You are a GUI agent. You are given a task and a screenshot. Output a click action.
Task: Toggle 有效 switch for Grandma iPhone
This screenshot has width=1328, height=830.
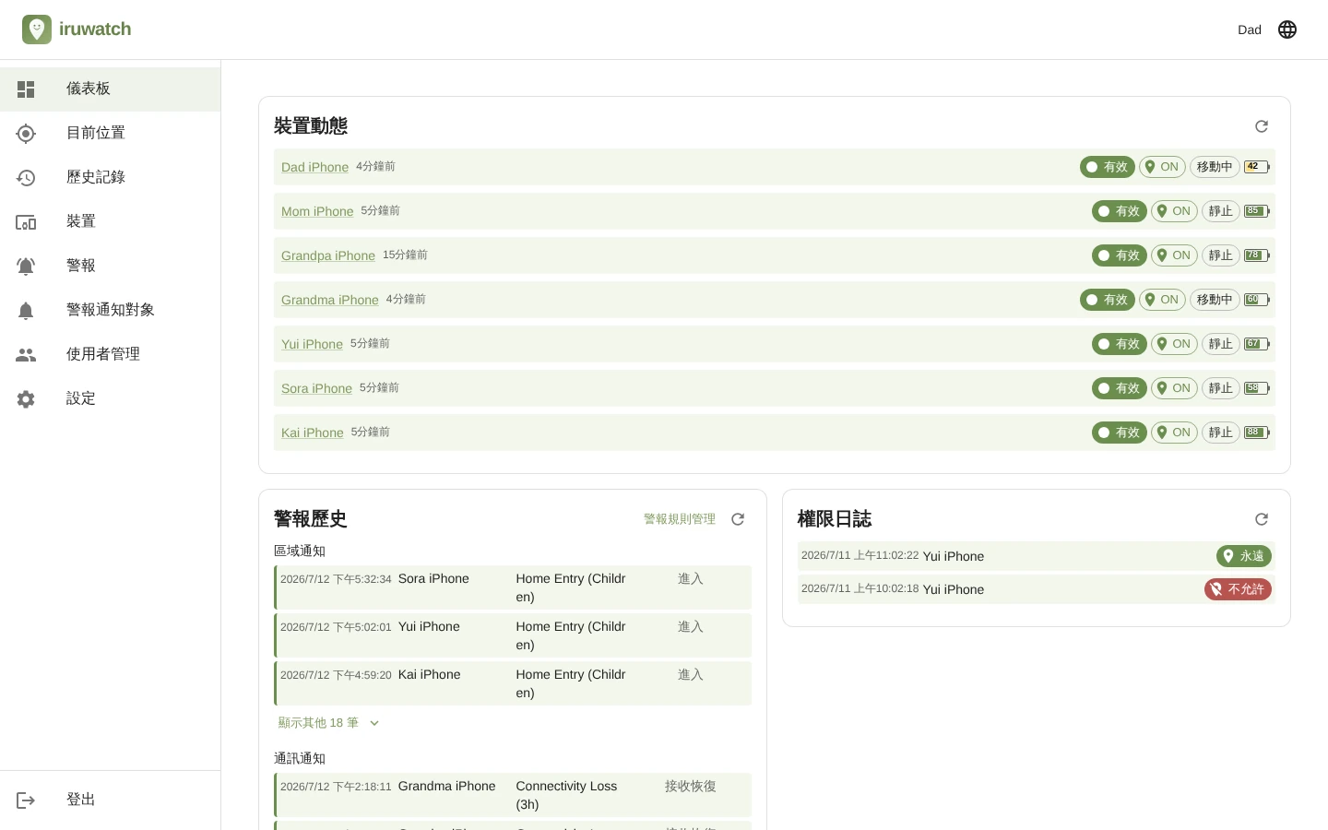click(x=1108, y=300)
